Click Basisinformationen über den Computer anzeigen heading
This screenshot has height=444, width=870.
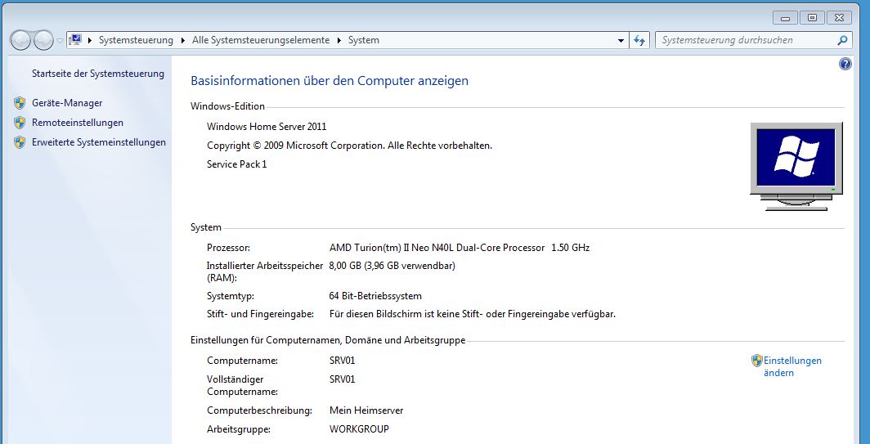click(330, 80)
